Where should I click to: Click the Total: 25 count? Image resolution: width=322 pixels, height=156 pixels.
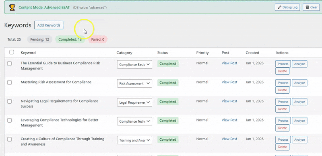coord(14,39)
